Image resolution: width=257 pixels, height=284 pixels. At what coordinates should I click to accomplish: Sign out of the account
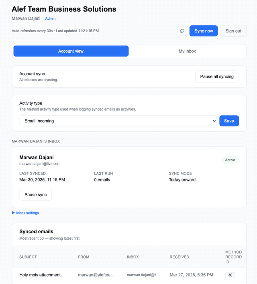coord(233,31)
